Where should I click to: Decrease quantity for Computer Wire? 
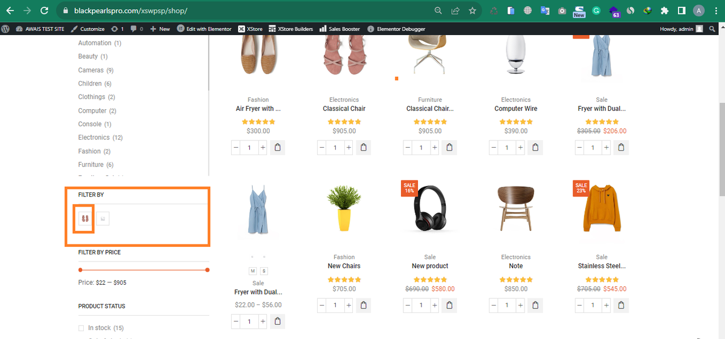(494, 148)
